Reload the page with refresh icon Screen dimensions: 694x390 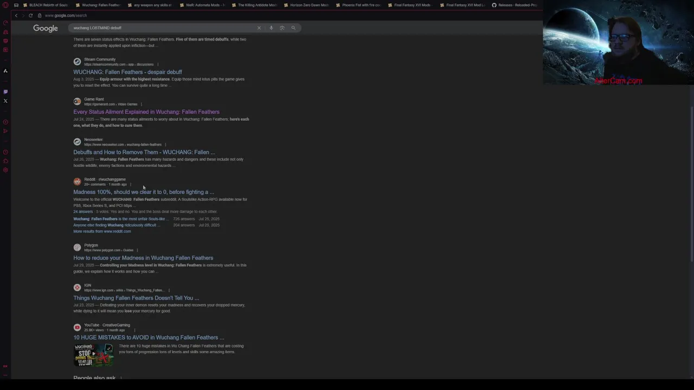click(30, 15)
